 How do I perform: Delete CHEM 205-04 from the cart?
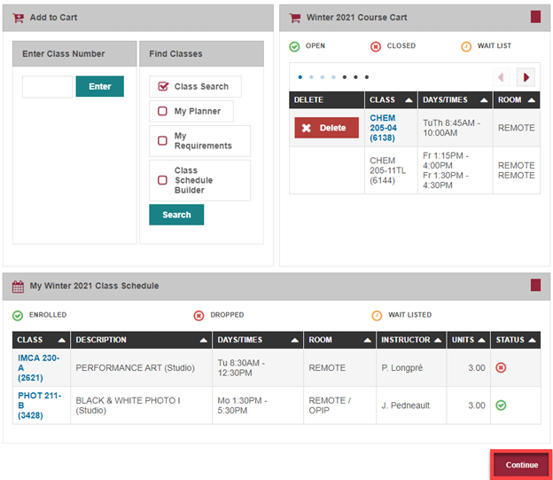327,128
